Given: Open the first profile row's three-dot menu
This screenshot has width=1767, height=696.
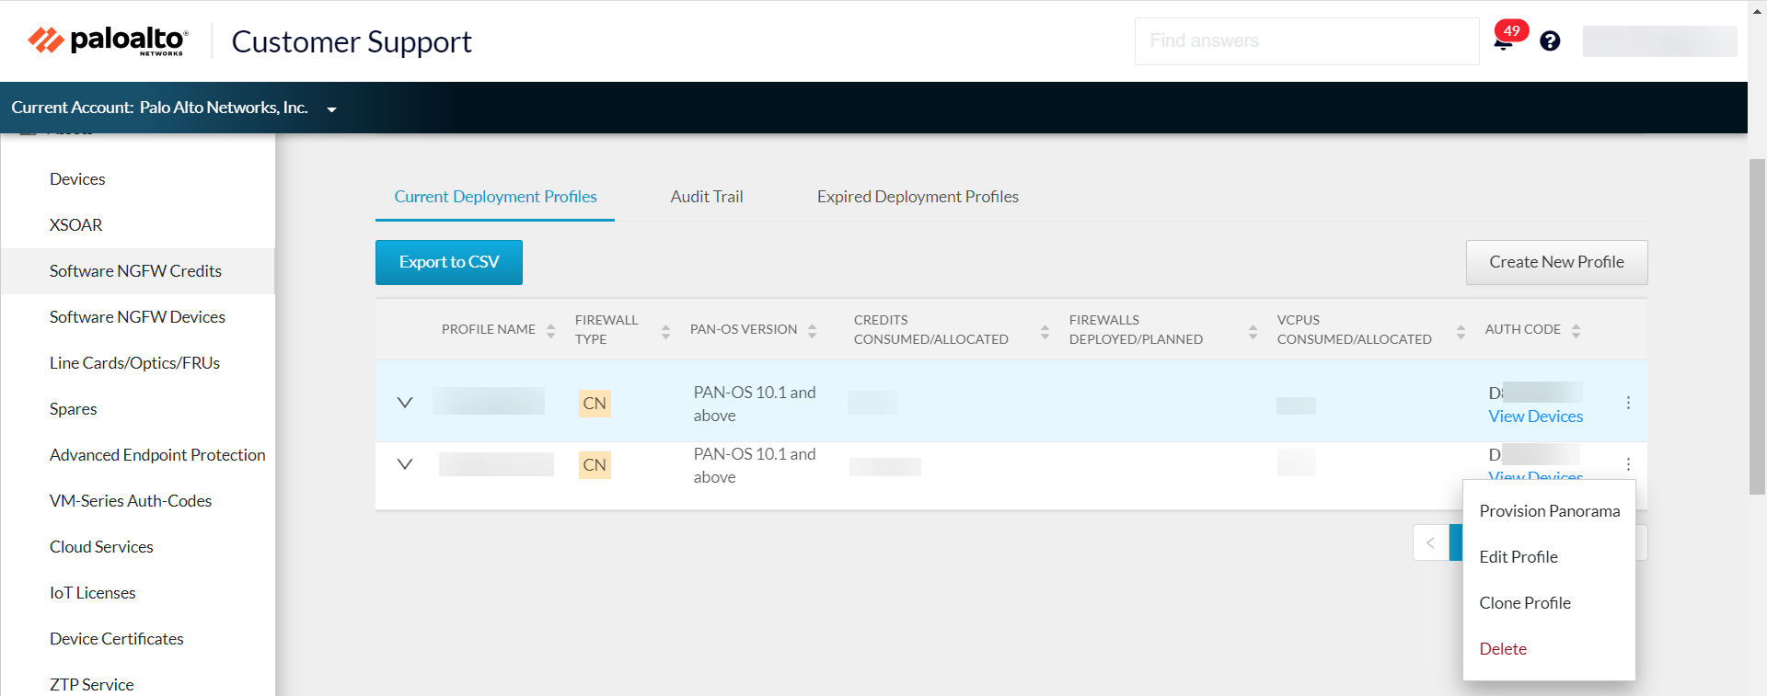Looking at the screenshot, I should 1628,403.
